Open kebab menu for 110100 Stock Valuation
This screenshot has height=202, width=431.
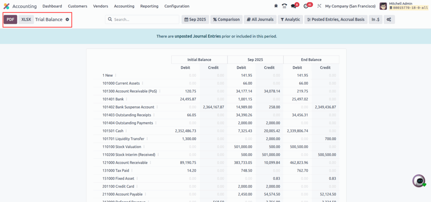point(144,147)
